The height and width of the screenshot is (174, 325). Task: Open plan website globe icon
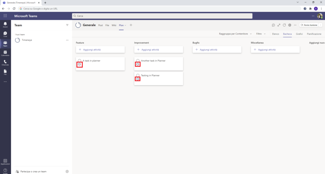289,25
